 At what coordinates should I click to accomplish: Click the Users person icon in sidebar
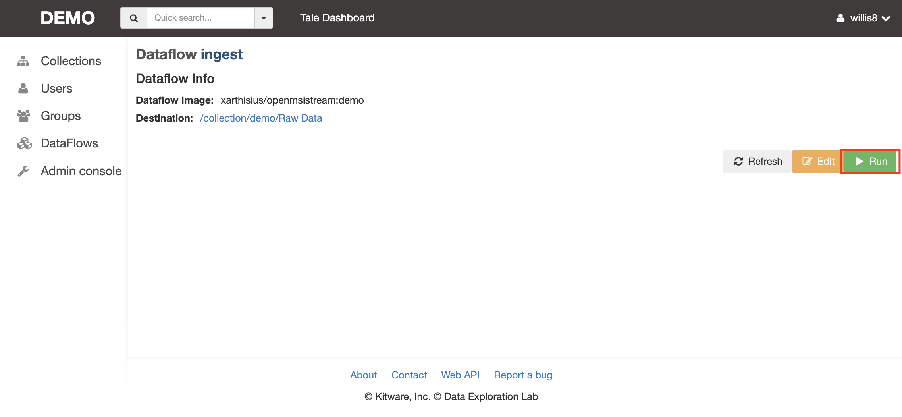tap(24, 88)
